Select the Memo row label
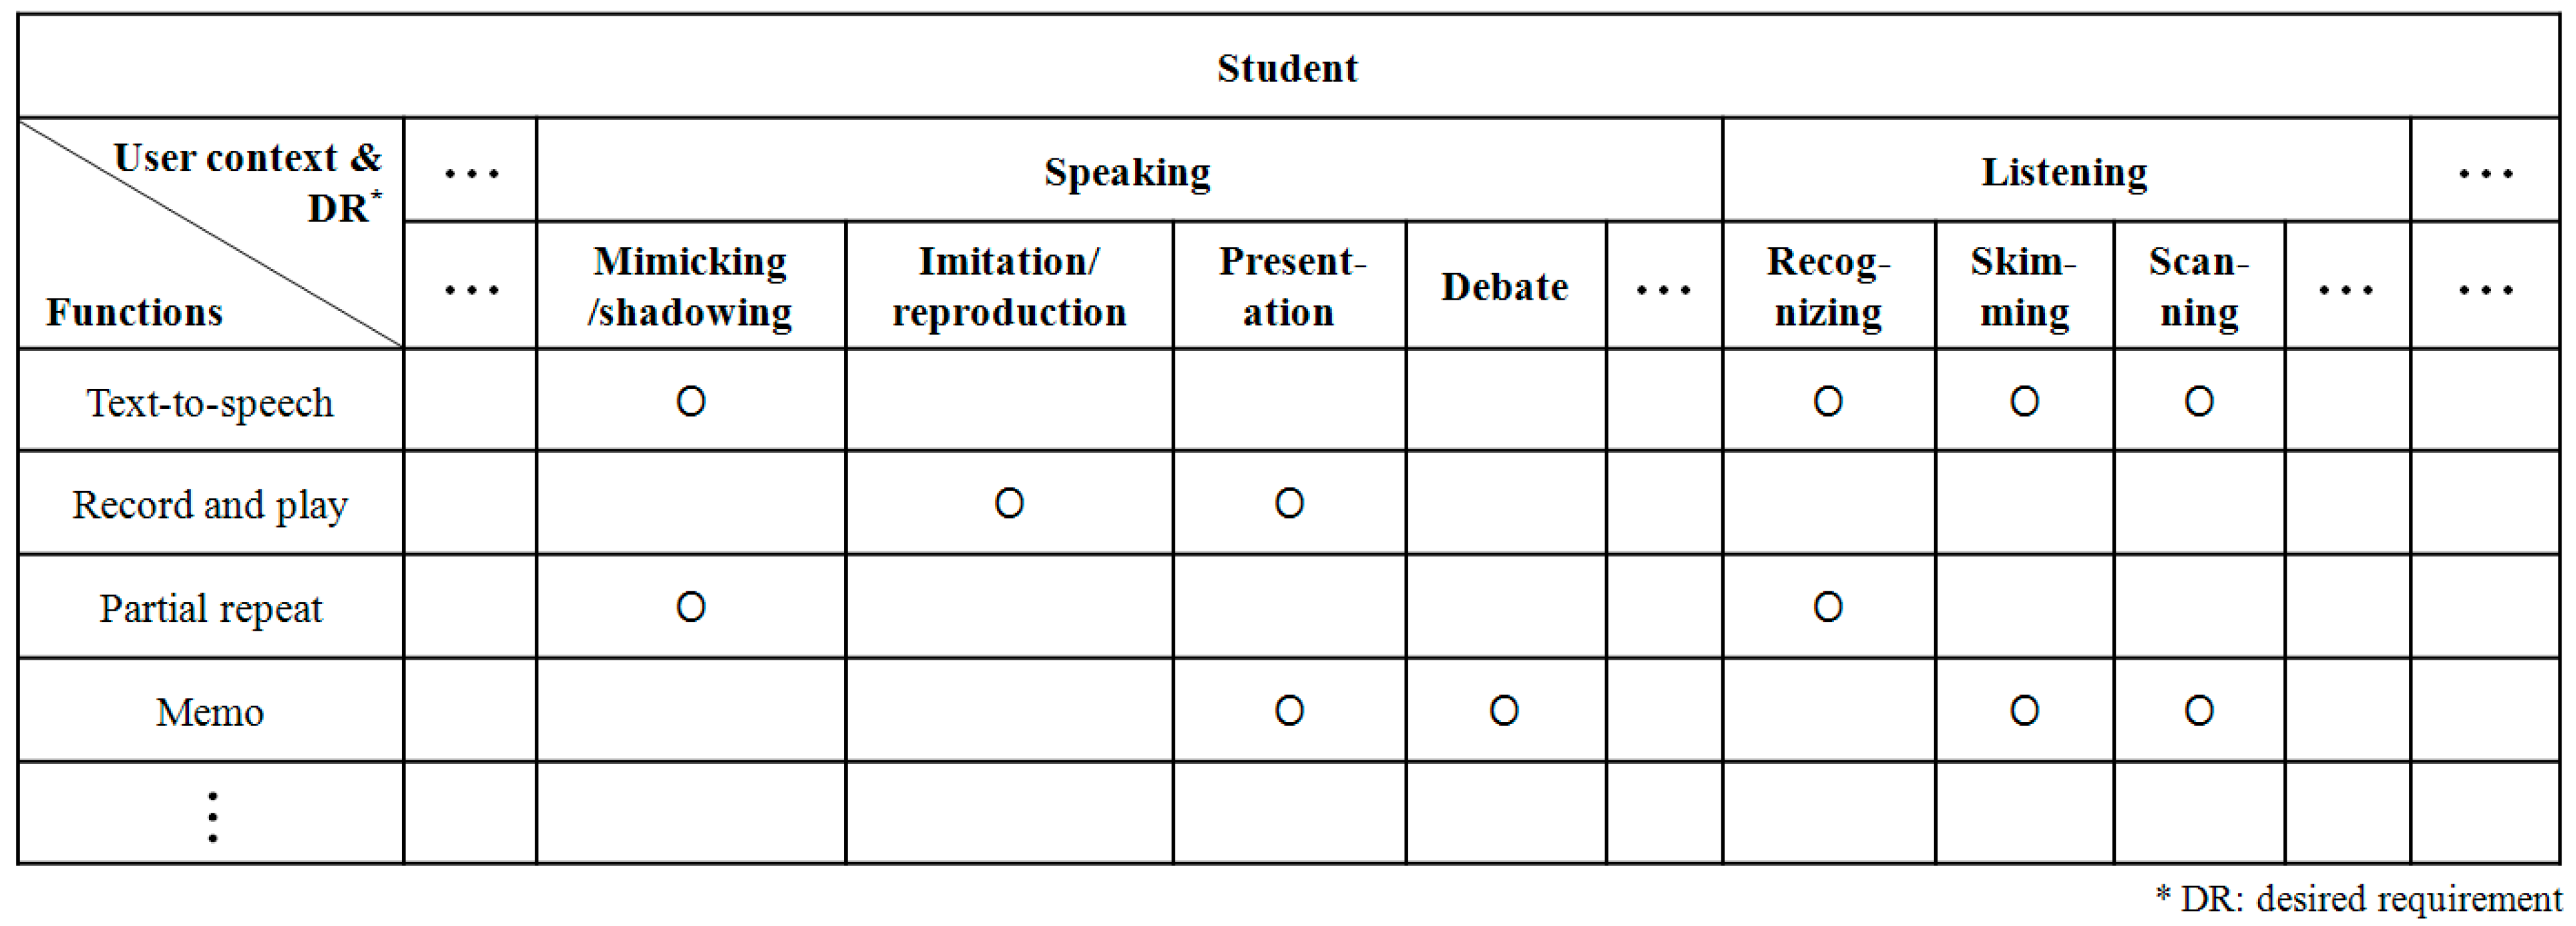Screen dimensions: 2576x926 [x=210, y=712]
